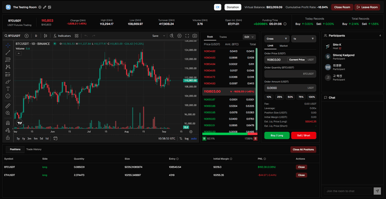Open the Fibonacci retracement tool
386x199 pixels.
point(8,59)
